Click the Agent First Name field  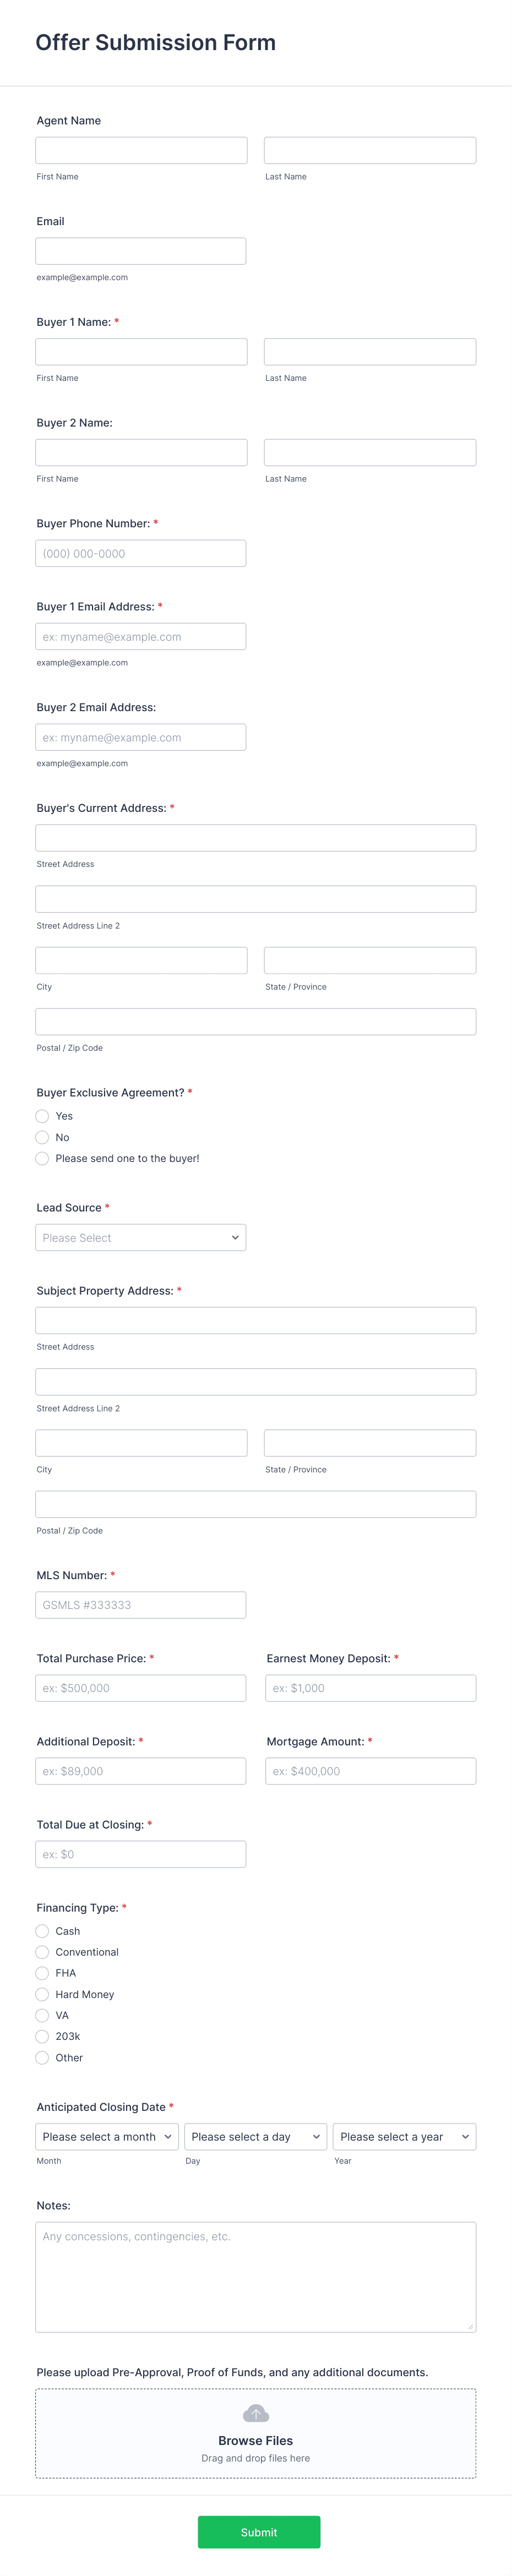tap(140, 149)
